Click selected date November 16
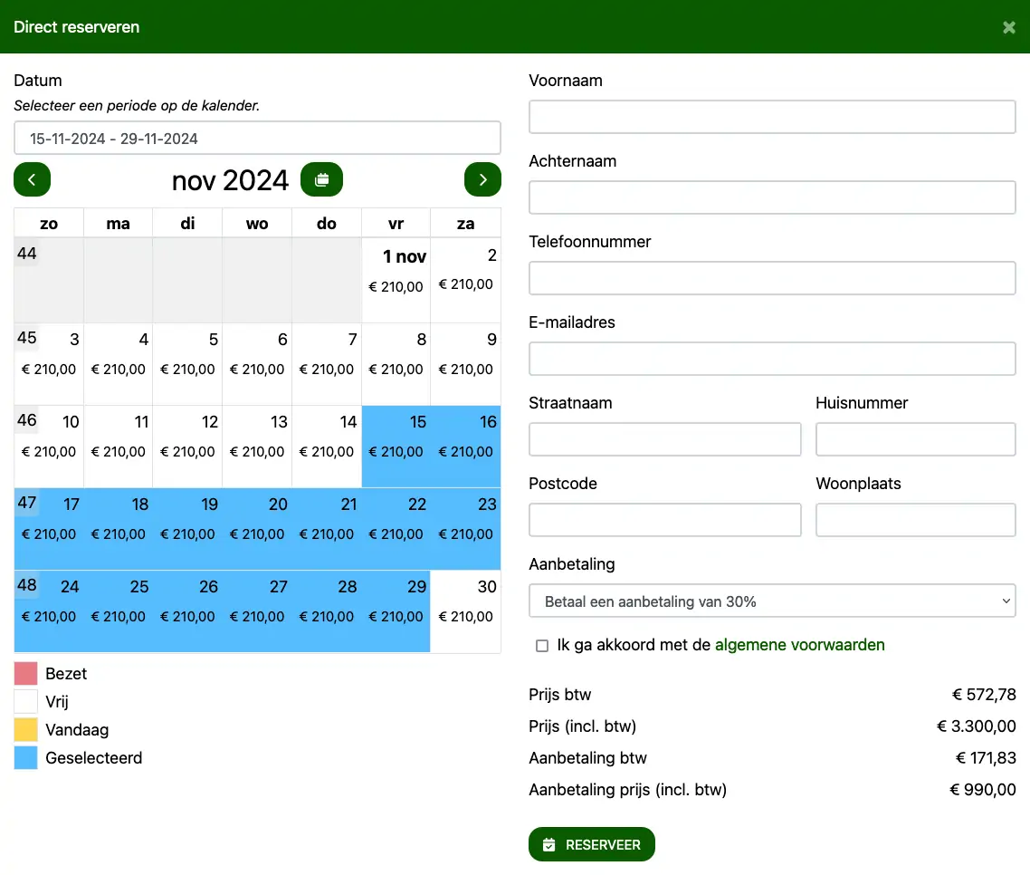 465,447
